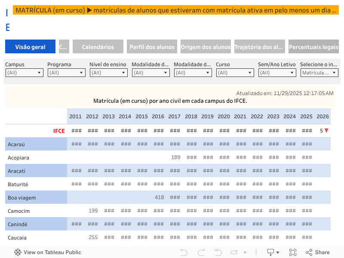Open the Programa filter dropdown
Image resolution: width=344 pixels, height=258 pixels.
pyautogui.click(x=67, y=73)
